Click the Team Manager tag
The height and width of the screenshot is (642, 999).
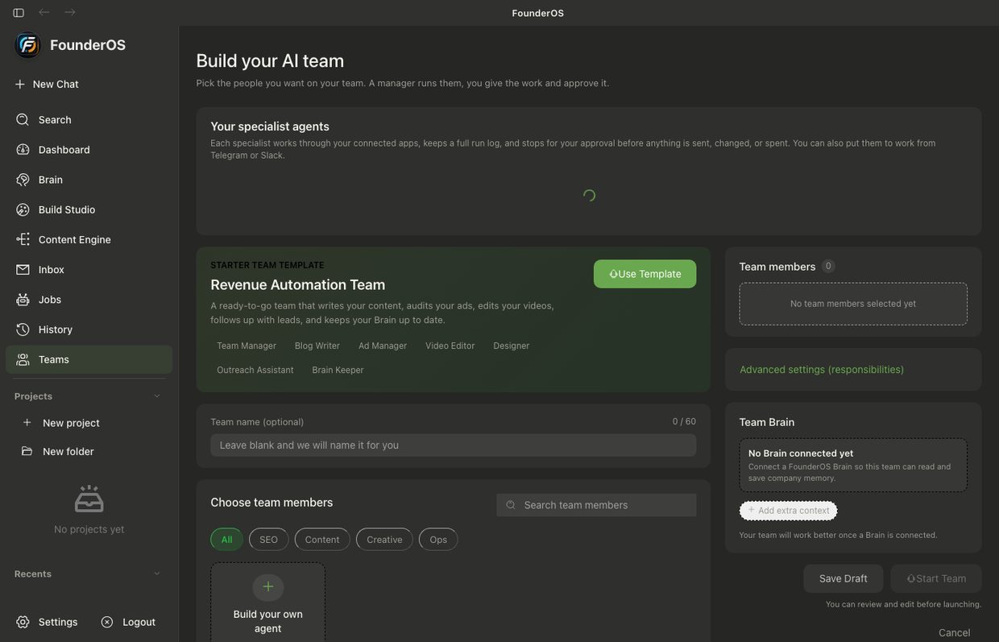click(247, 346)
